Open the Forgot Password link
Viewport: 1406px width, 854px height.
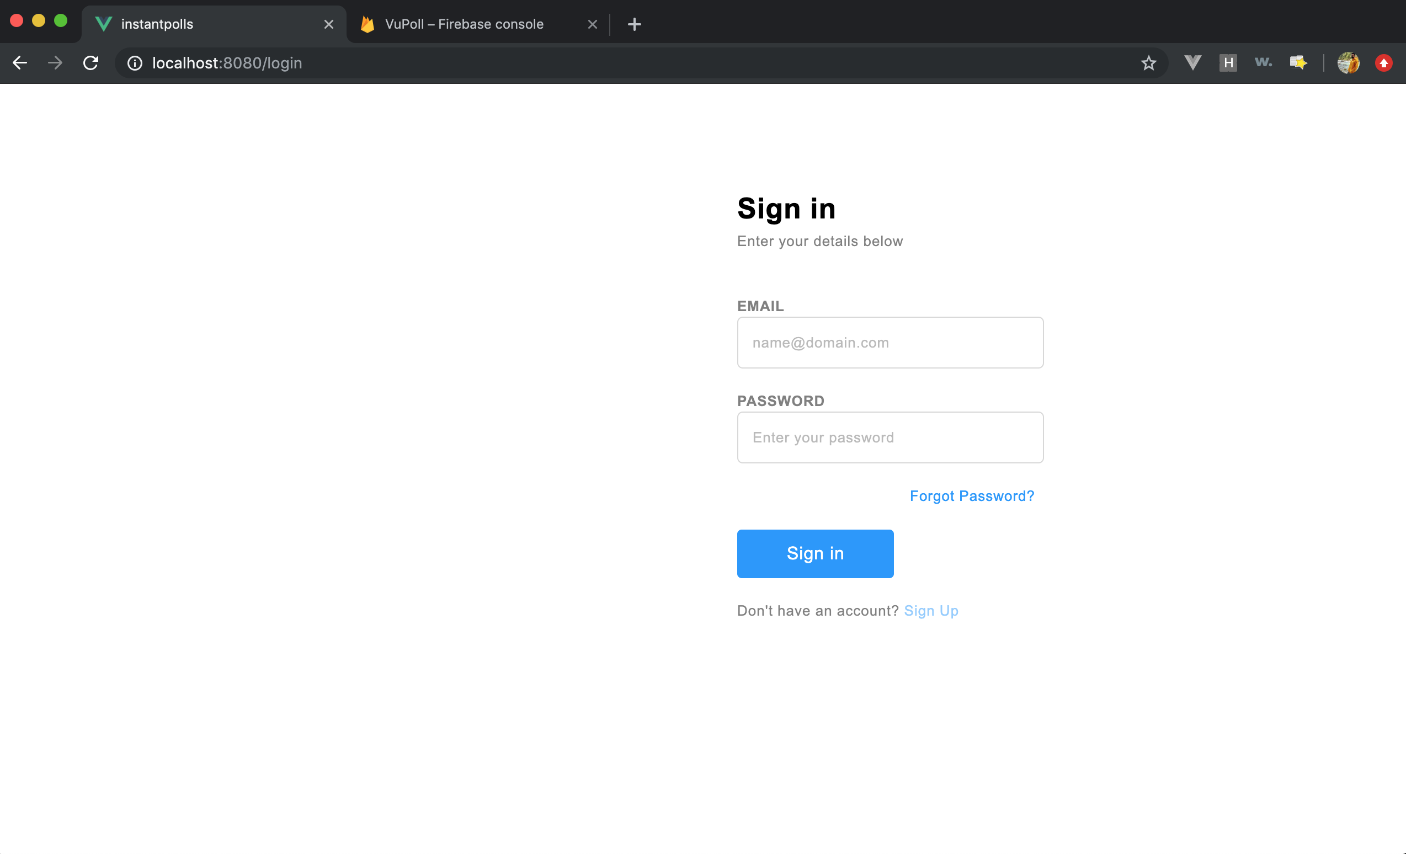coord(971,496)
